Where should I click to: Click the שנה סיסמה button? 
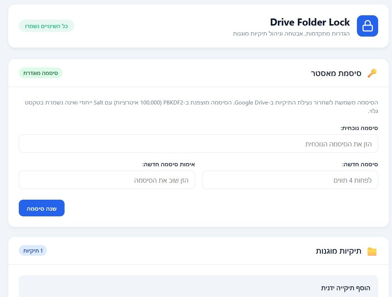click(42, 208)
